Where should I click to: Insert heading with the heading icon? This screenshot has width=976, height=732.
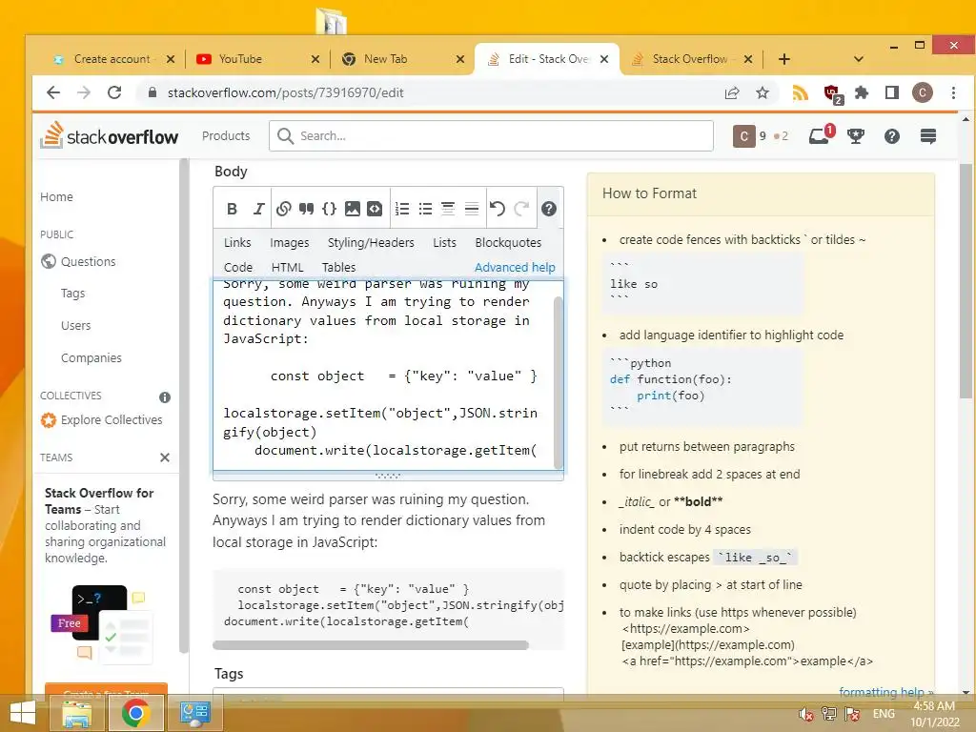(448, 209)
